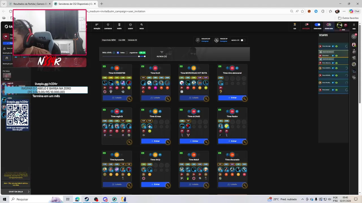Open Task View on the taskbar
The image size is (362, 203).
(68, 199)
